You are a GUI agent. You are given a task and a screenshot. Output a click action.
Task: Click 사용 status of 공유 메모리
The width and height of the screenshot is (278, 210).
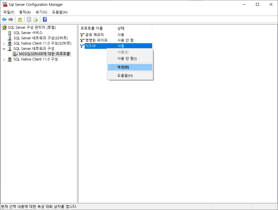click(121, 35)
